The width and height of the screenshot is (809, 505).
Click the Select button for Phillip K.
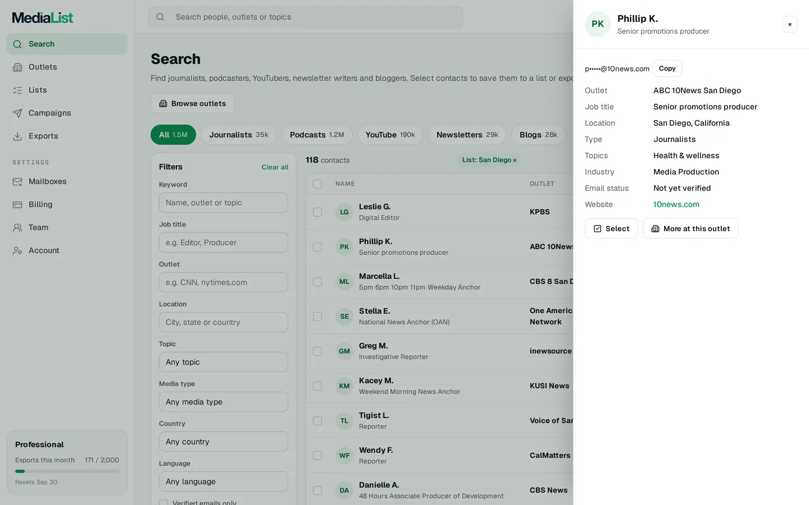(x=611, y=228)
